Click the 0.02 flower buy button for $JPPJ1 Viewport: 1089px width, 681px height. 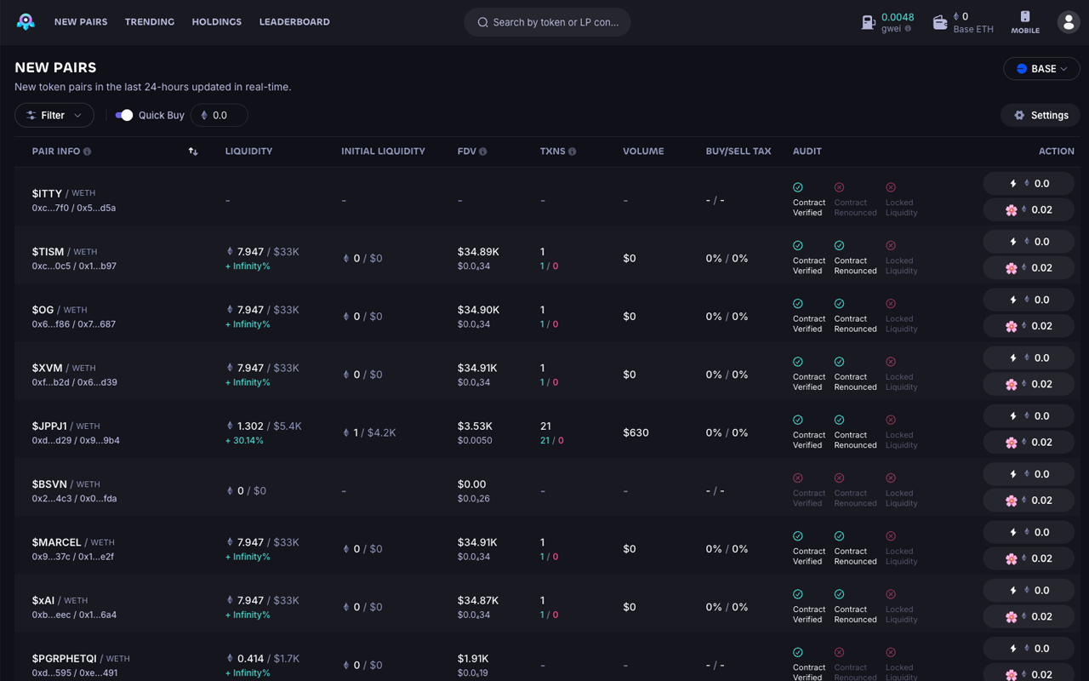pos(1029,442)
